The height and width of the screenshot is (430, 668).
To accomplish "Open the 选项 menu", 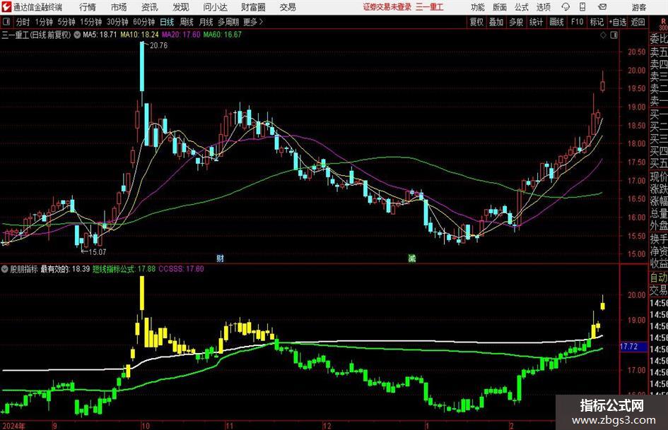I will 543,7.
